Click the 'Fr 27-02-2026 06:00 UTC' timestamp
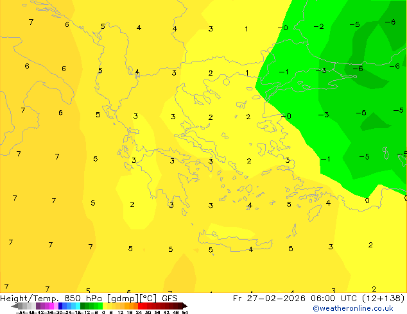 click(x=296, y=299)
